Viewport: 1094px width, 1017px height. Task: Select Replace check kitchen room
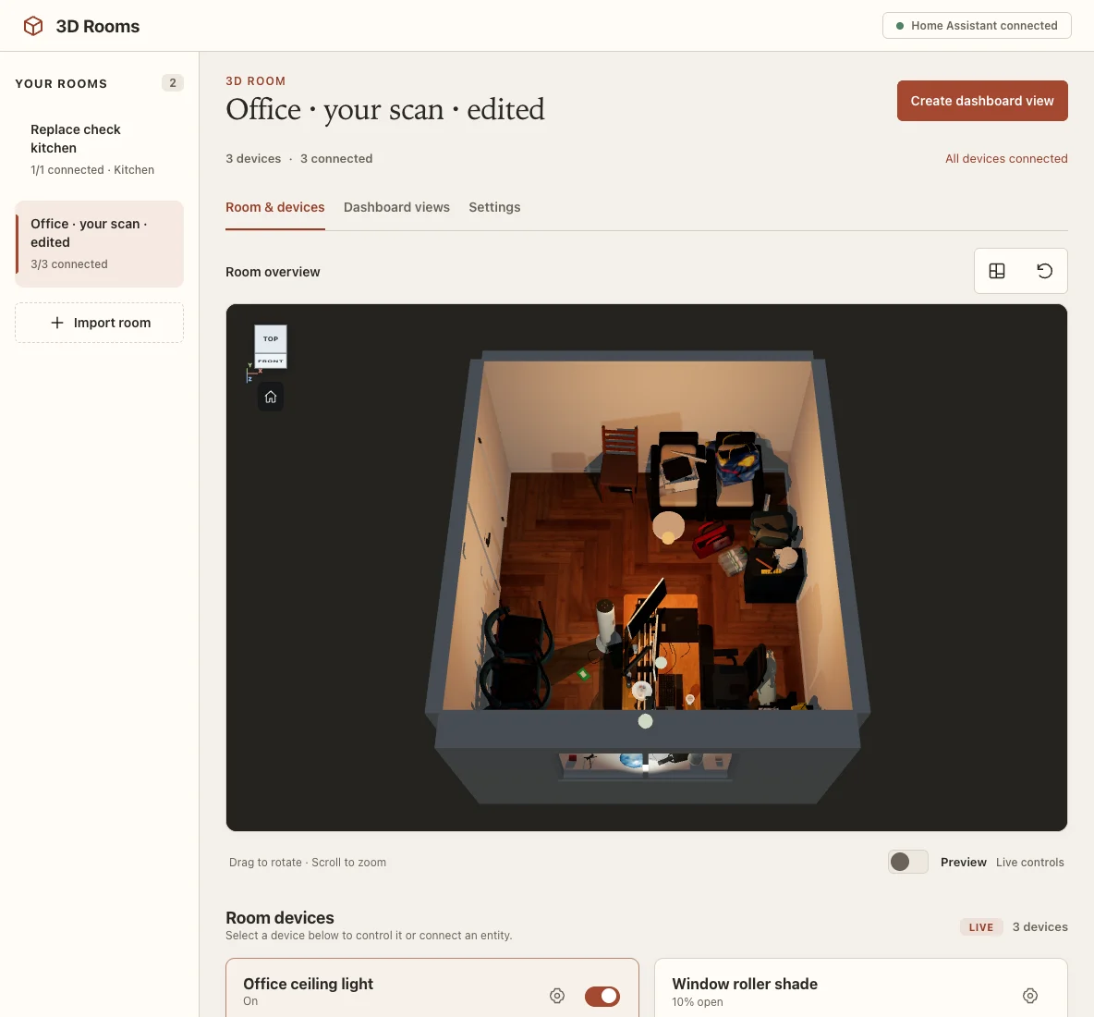coord(99,149)
